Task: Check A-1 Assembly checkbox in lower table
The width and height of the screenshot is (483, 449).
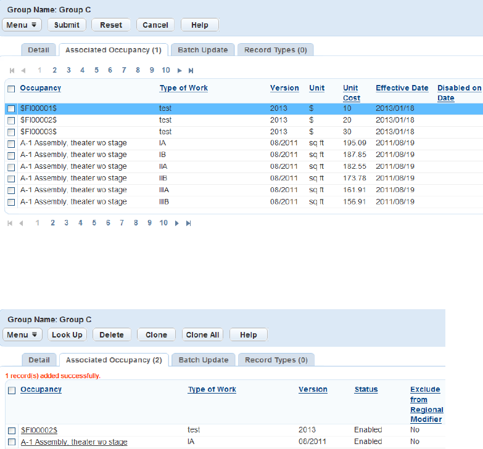Action: coord(12,442)
